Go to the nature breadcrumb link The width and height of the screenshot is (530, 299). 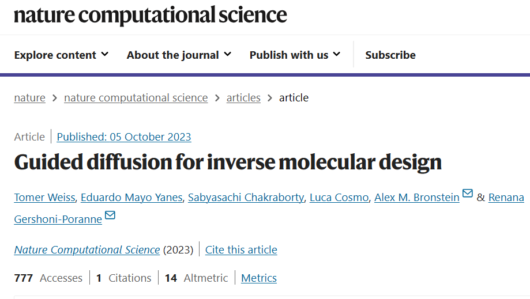(x=30, y=98)
